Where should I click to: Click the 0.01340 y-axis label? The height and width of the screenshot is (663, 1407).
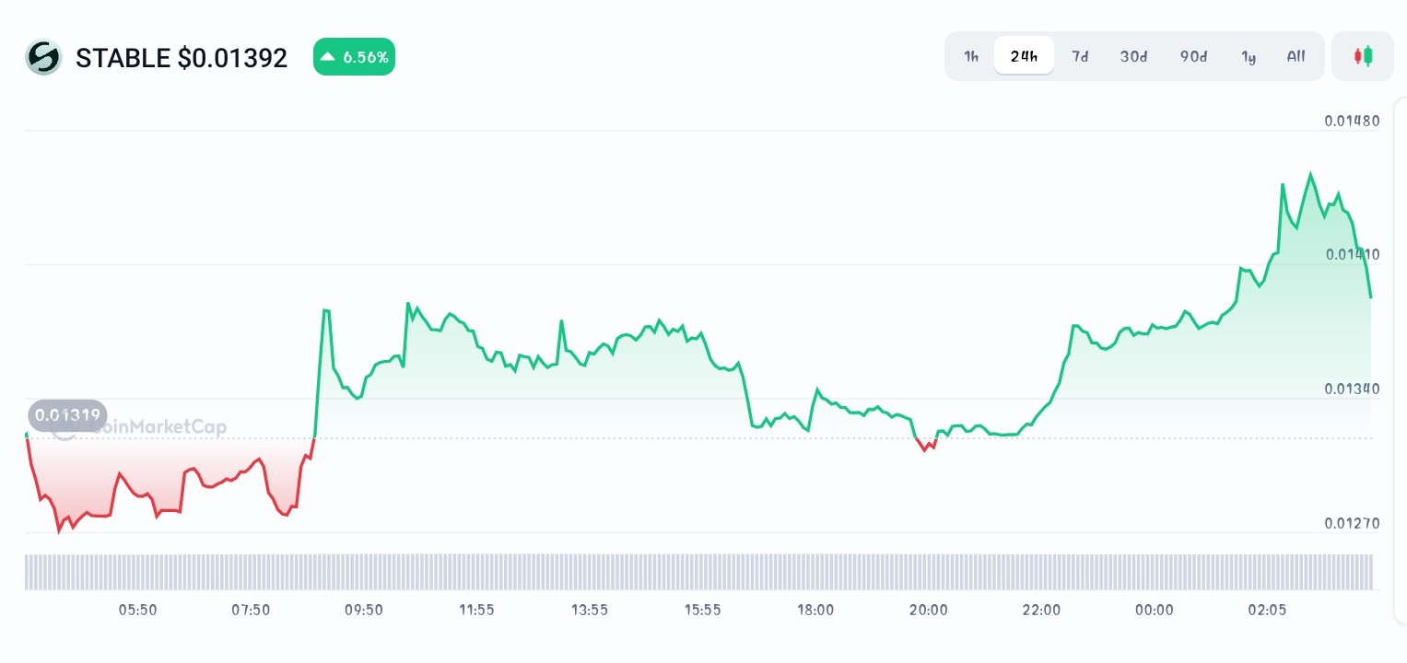[1352, 389]
